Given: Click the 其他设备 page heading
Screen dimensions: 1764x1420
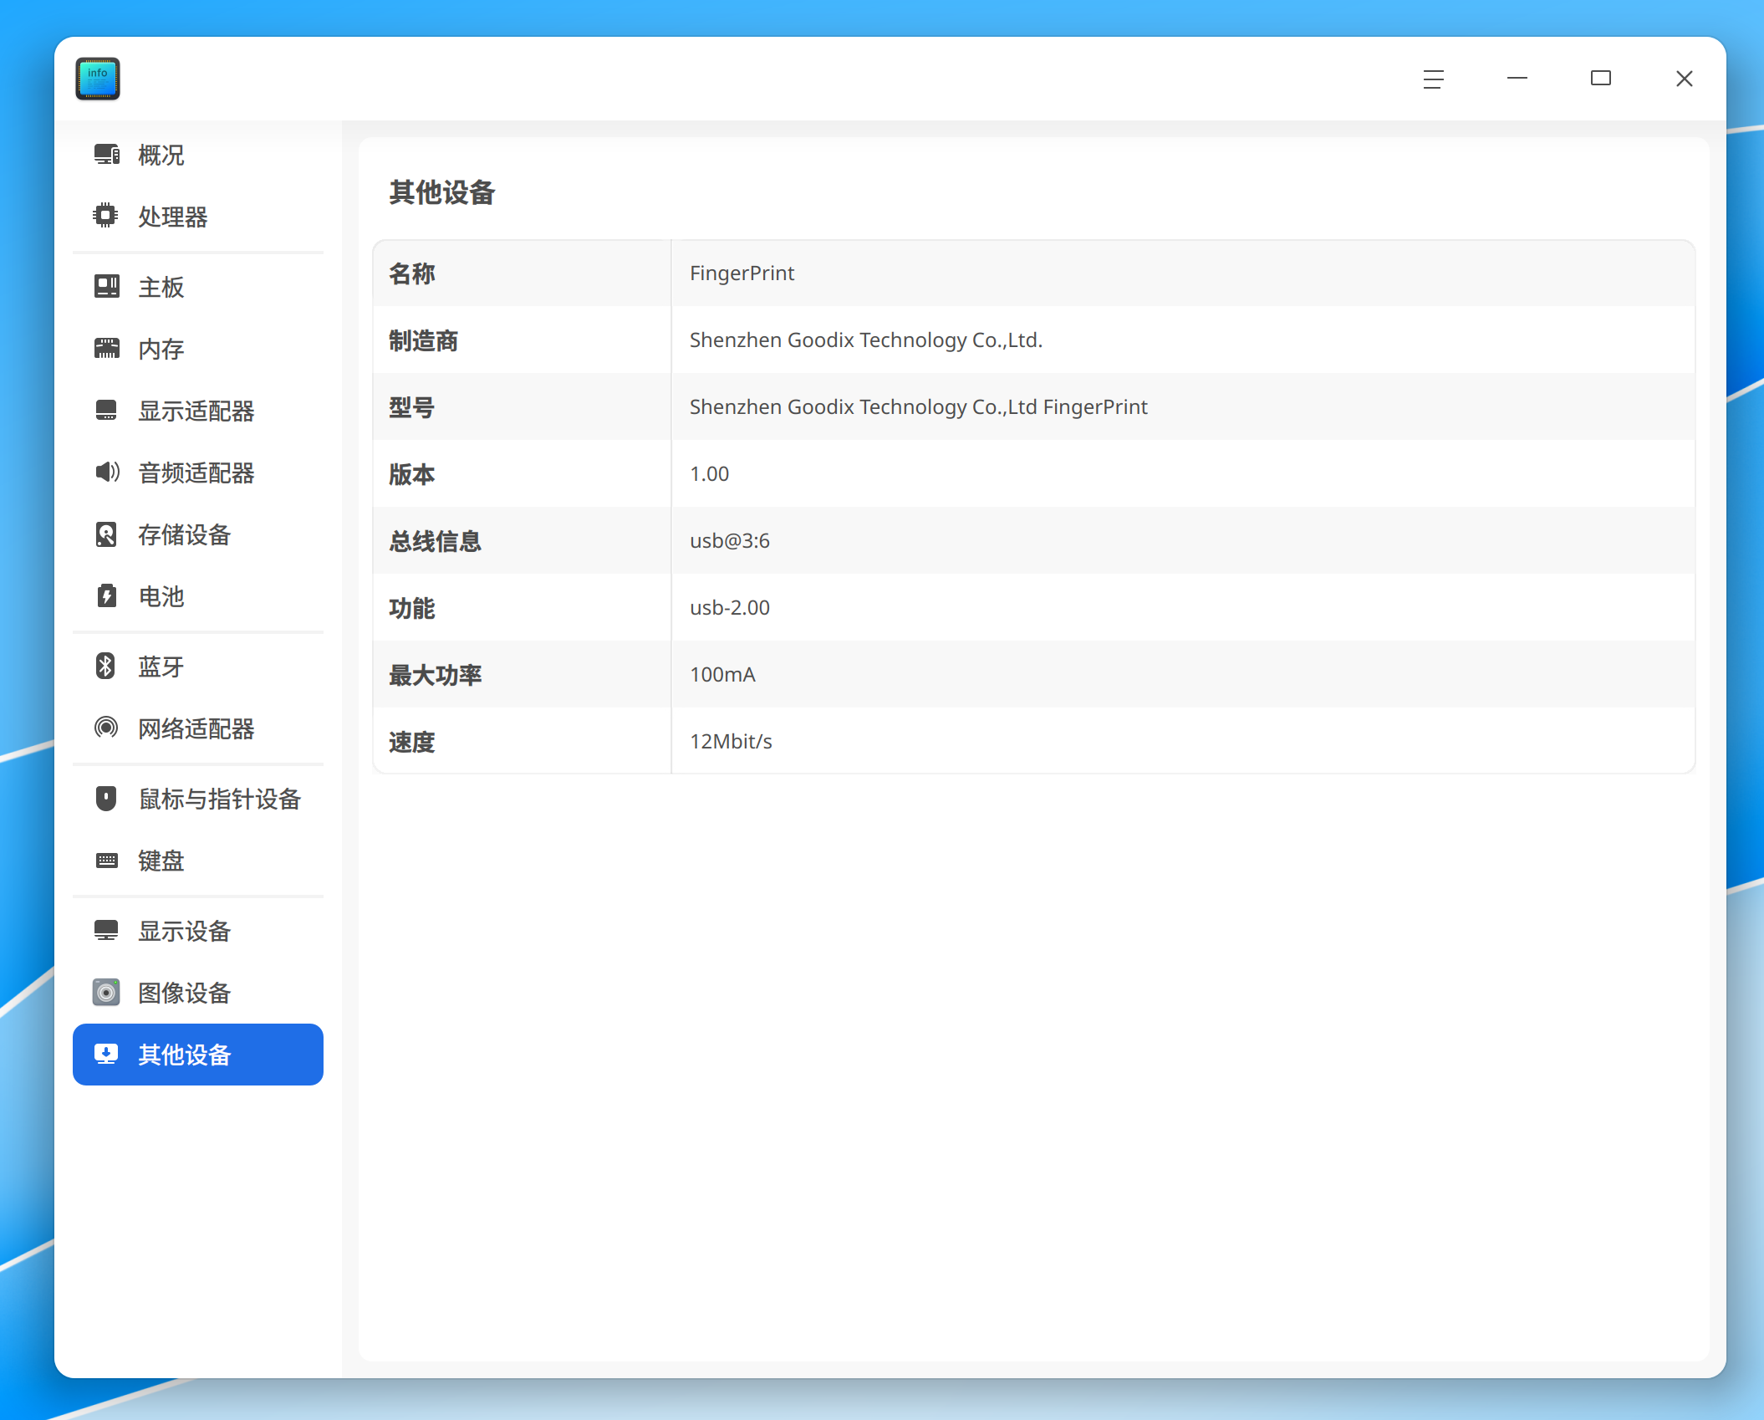Looking at the screenshot, I should click(x=442, y=192).
